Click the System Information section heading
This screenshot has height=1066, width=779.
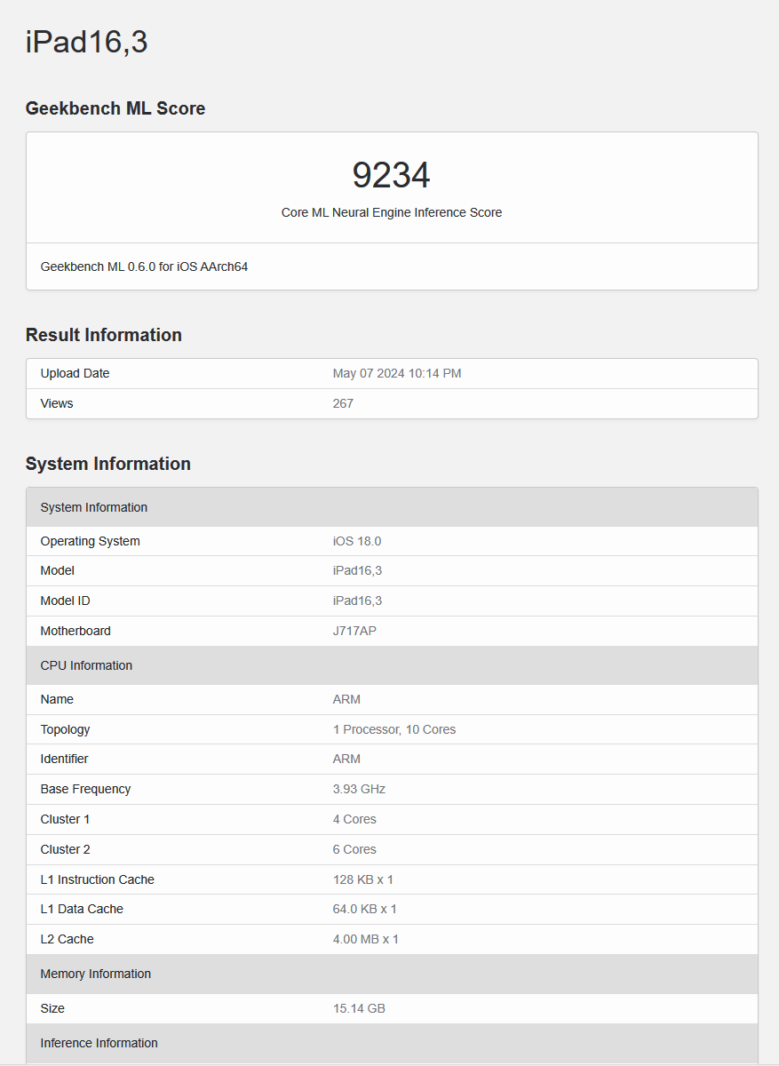[x=108, y=464]
